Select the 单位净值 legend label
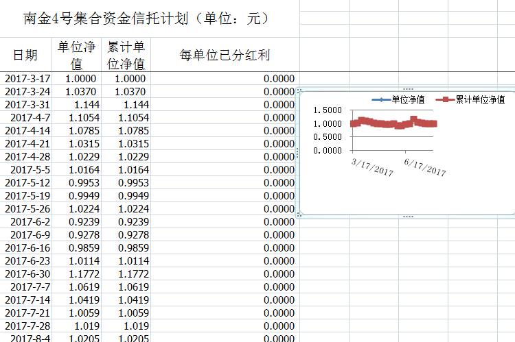515x342 pixels. [408, 100]
